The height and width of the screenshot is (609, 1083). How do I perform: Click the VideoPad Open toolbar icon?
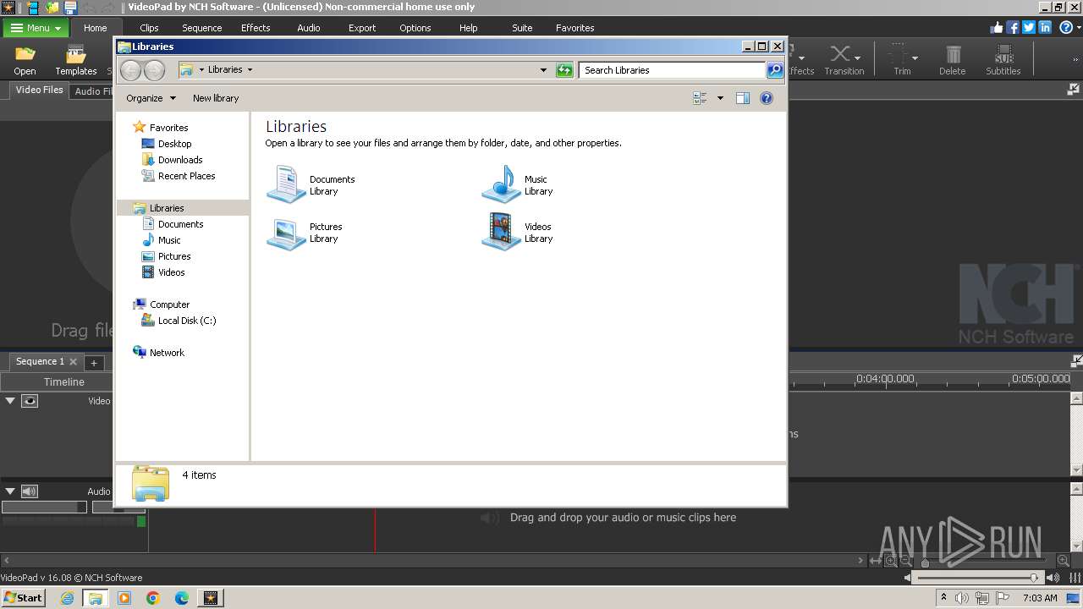[25, 61]
